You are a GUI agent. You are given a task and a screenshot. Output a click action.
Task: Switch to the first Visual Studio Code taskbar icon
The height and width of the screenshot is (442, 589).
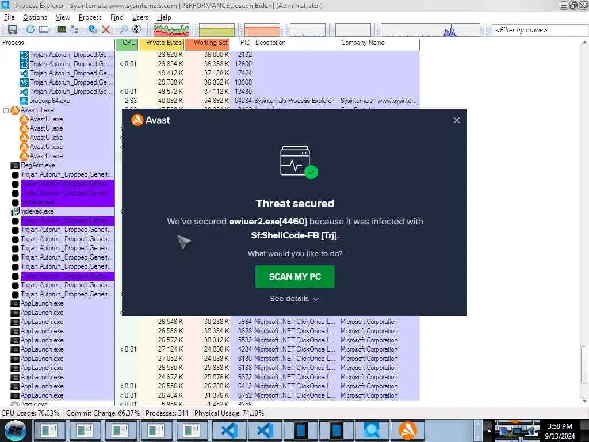229,430
